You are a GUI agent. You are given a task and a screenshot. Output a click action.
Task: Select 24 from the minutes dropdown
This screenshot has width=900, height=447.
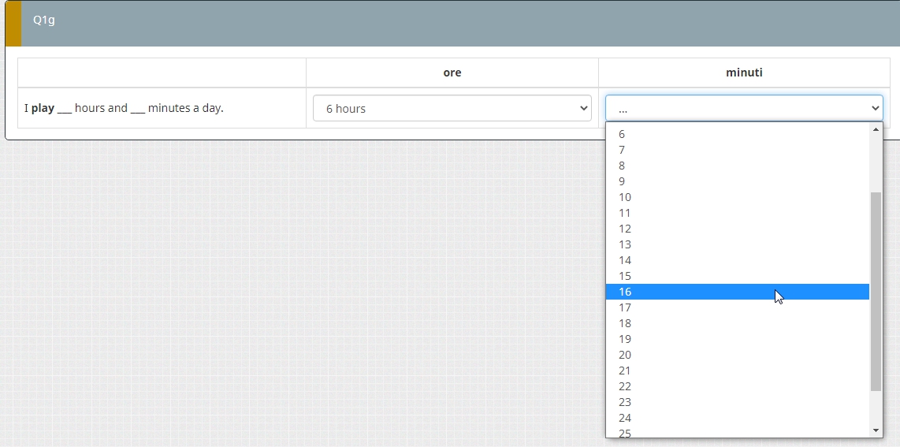point(737,418)
